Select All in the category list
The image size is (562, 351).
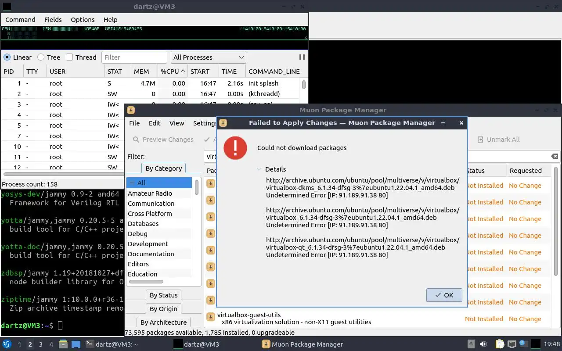pos(159,183)
